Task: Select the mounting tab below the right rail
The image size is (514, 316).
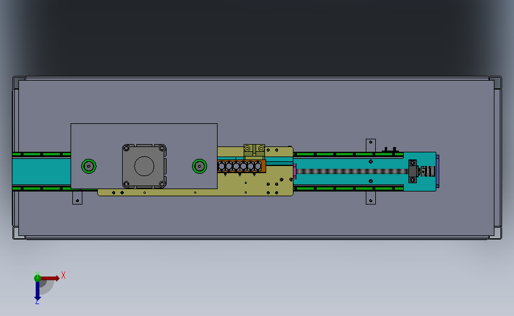Action: point(371,197)
